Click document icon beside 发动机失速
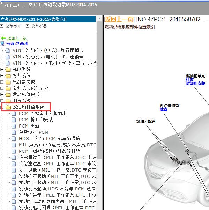 coord(14,195)
